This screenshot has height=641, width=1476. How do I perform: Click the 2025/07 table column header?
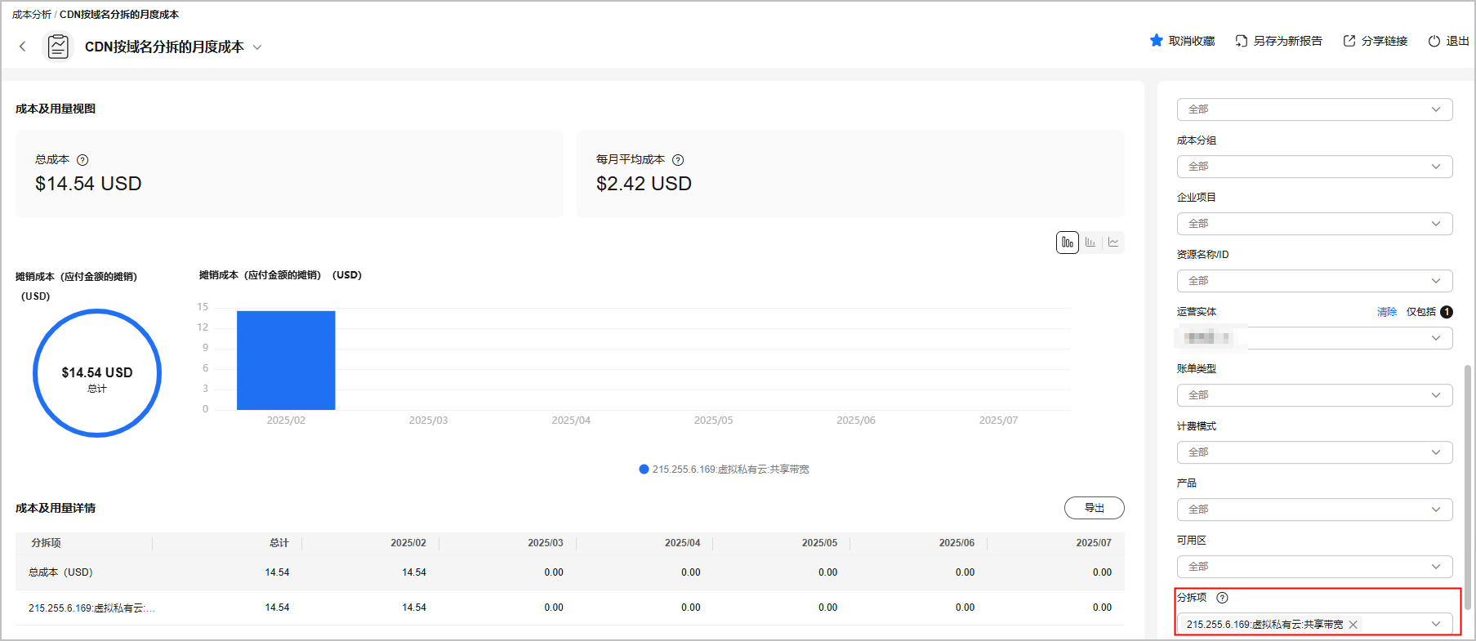[1094, 543]
